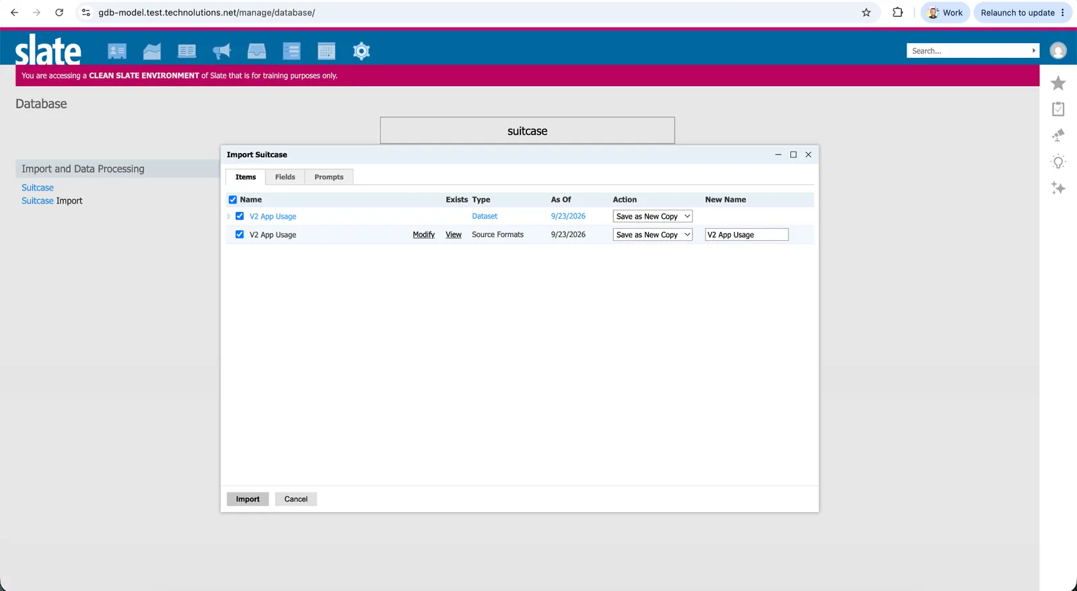
Task: Switch to the Items tab
Action: coord(246,177)
